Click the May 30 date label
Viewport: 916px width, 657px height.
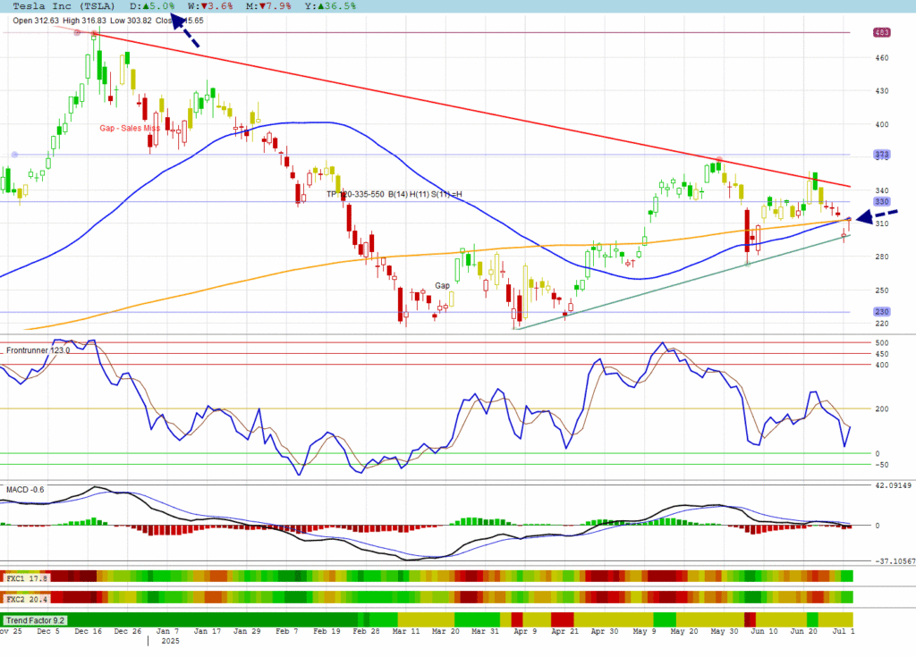pos(725,631)
